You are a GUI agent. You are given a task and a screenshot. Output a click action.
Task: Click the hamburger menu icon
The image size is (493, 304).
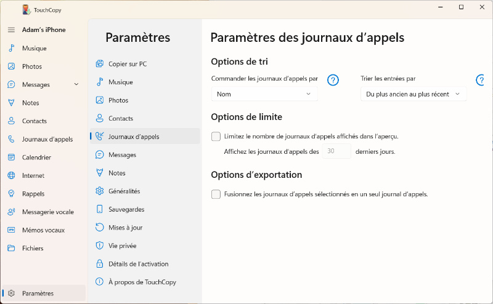pyautogui.click(x=11, y=30)
